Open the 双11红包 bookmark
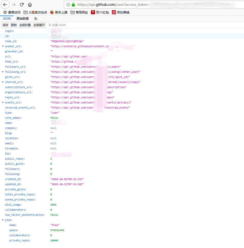244x248 pixels. pyautogui.click(x=100, y=12)
